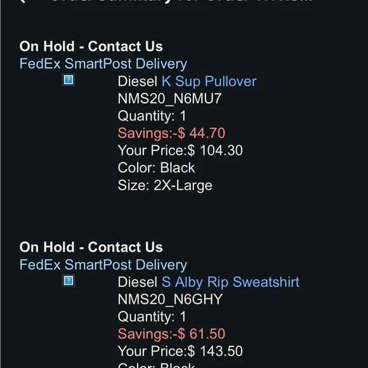Select the Your Price $104.30 text
This screenshot has height=368, width=368.
(x=180, y=150)
